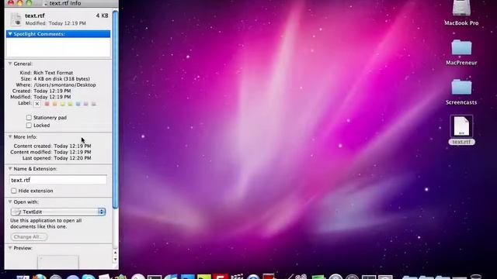Click the 'text.rtf info' window title
Image resolution: width=497 pixels, height=279 pixels.
65,3
